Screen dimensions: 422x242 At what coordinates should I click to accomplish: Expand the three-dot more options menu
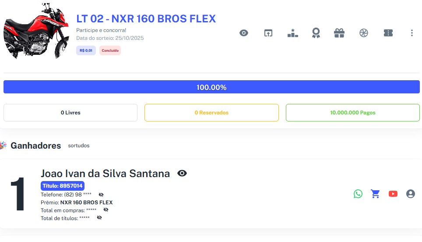(x=411, y=33)
